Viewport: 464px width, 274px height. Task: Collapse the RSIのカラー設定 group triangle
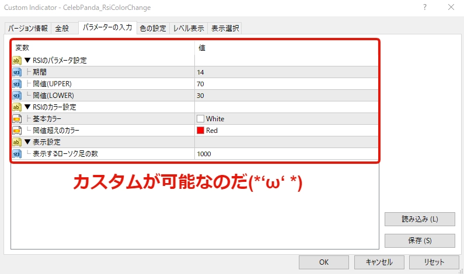27,107
